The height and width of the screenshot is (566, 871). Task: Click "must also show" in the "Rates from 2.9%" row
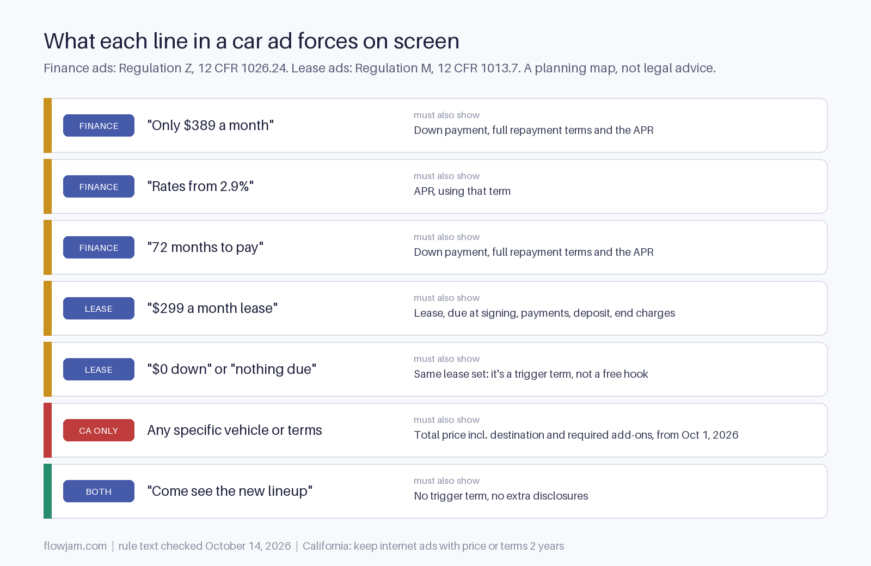(x=446, y=176)
